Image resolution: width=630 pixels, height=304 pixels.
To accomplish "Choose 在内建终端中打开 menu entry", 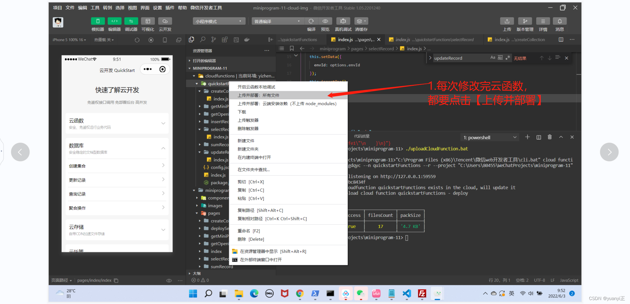I will click(x=254, y=158).
